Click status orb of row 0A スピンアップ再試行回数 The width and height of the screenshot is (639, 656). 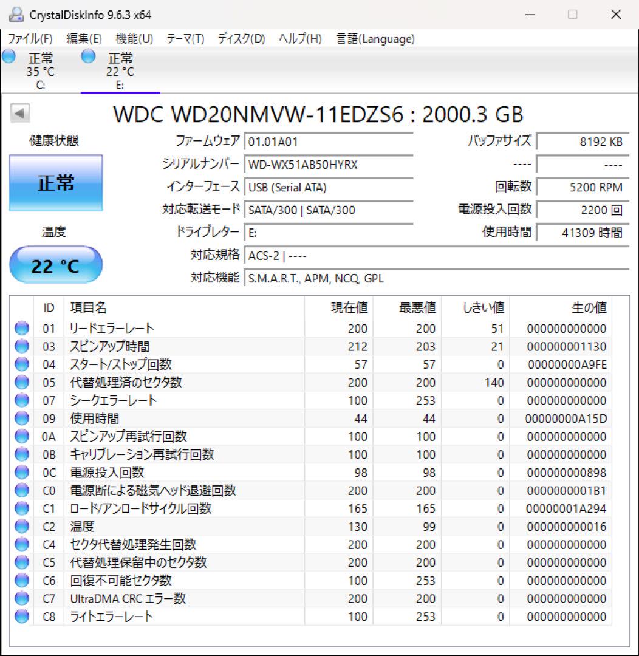22,436
